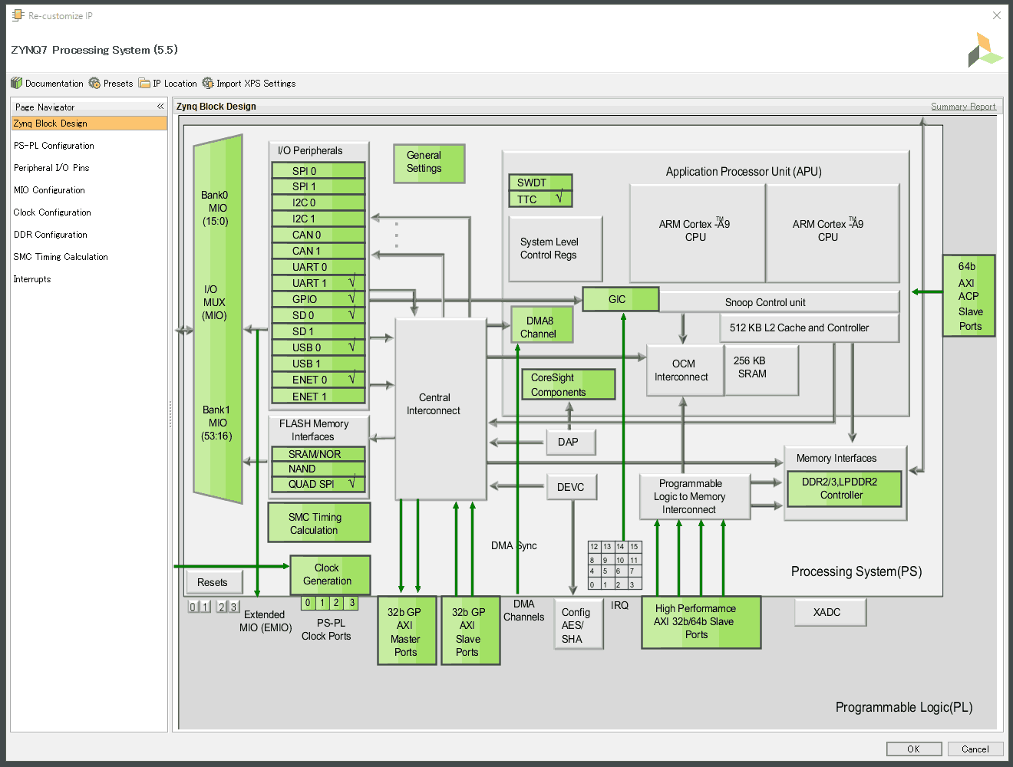The width and height of the screenshot is (1013, 767).
Task: Select Zynq Block Design in navigator
Action: [x=89, y=123]
